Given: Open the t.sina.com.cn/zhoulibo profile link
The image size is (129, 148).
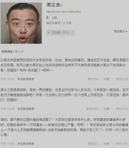Looking at the screenshot, I should pyautogui.click(x=64, y=12).
